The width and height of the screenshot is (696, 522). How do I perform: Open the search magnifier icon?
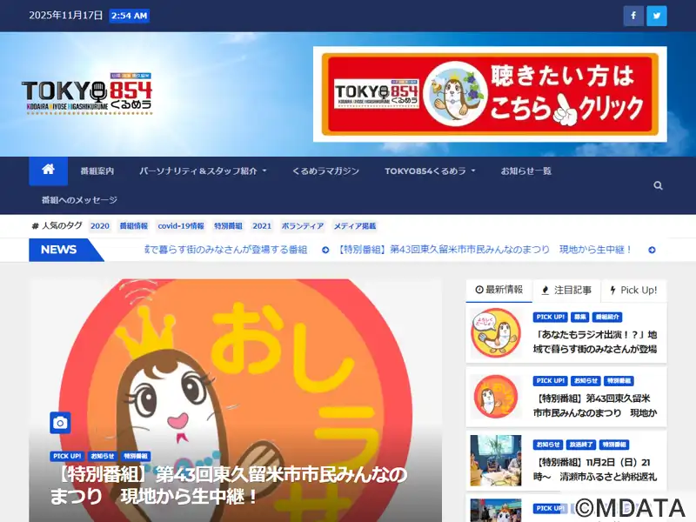coord(658,185)
